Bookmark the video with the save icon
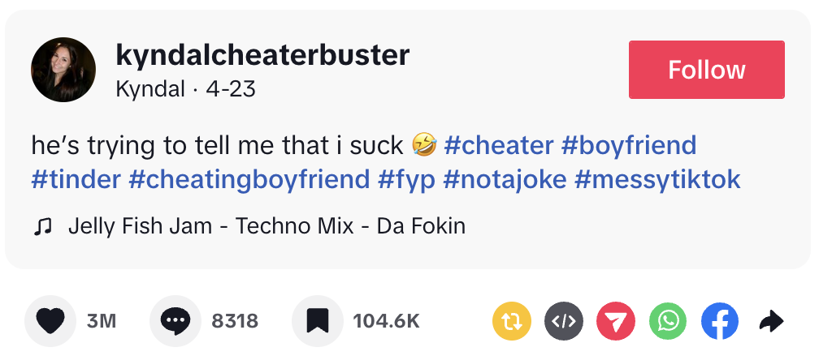The image size is (819, 360). (316, 321)
